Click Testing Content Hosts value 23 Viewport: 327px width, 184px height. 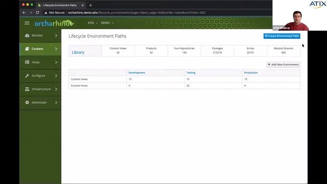pos(188,85)
